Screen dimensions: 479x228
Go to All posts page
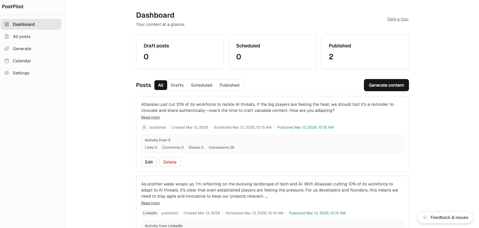coord(31,36)
